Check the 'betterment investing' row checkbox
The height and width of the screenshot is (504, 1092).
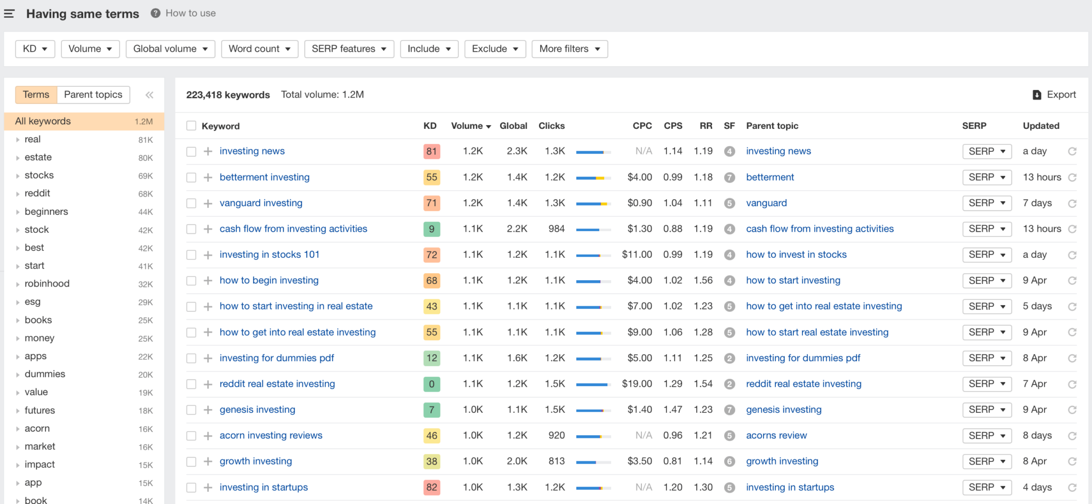pos(191,177)
